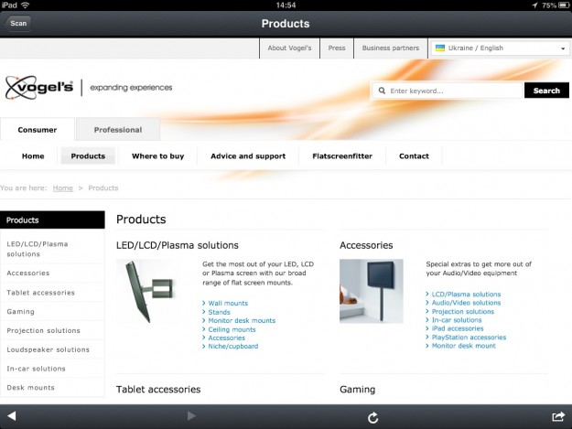Open the Where to buy menu item
This screenshot has width=572, height=429.
157,156
